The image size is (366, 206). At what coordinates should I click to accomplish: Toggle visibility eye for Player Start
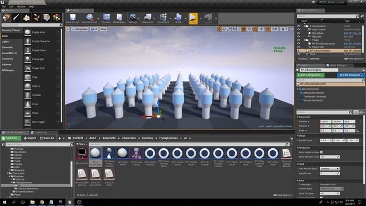(x=299, y=47)
